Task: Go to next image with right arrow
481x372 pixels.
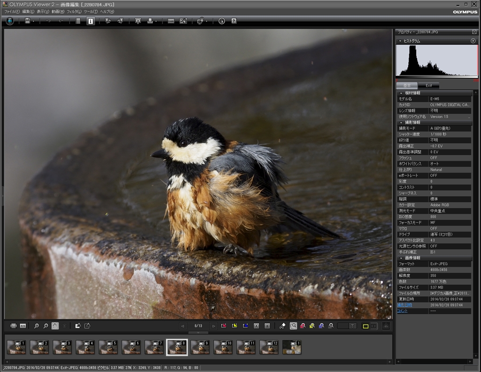Action: click(x=214, y=326)
